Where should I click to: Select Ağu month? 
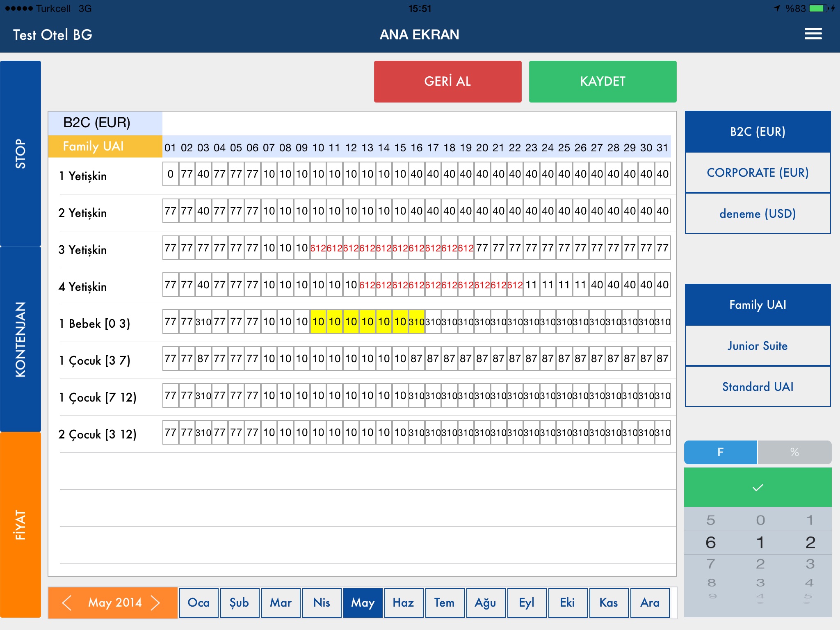[x=486, y=603]
